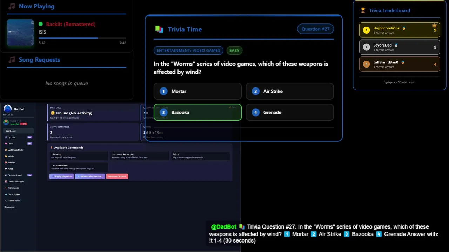
Task: Click the Online (No Activity) status text
Action: [74, 113]
